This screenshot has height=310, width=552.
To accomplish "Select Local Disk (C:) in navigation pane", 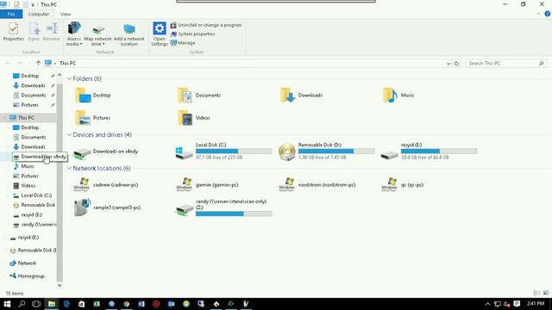I will coord(36,195).
